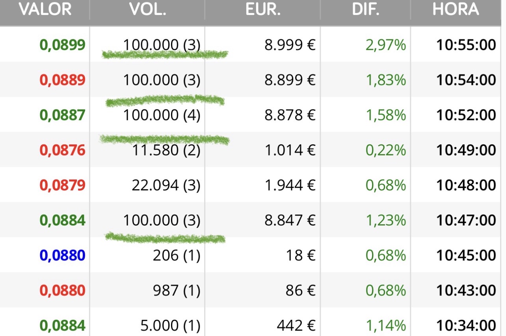Viewport: 506px width, 336px height.
Task: Select the 8.899 € amount cell
Action: click(290, 80)
